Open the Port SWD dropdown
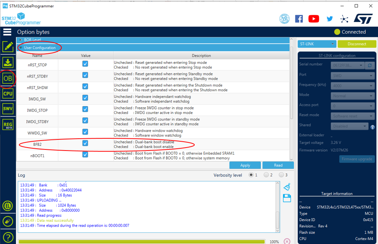 point(352,76)
